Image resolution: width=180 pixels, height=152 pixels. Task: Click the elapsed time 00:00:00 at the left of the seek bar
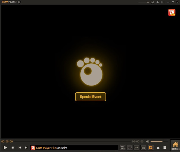click(x=7, y=141)
